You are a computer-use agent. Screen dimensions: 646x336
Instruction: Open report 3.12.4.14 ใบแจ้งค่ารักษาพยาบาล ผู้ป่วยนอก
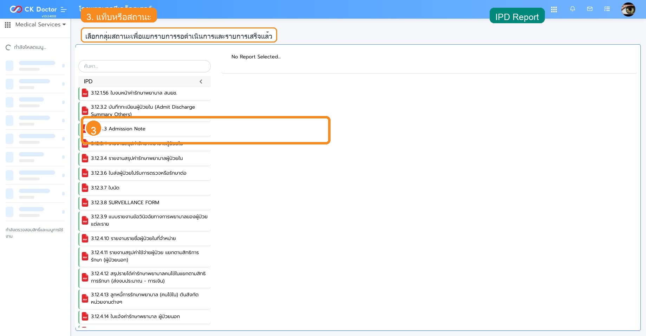(x=145, y=317)
